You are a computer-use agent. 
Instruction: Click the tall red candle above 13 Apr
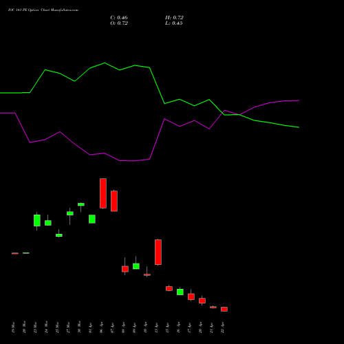coord(158,252)
